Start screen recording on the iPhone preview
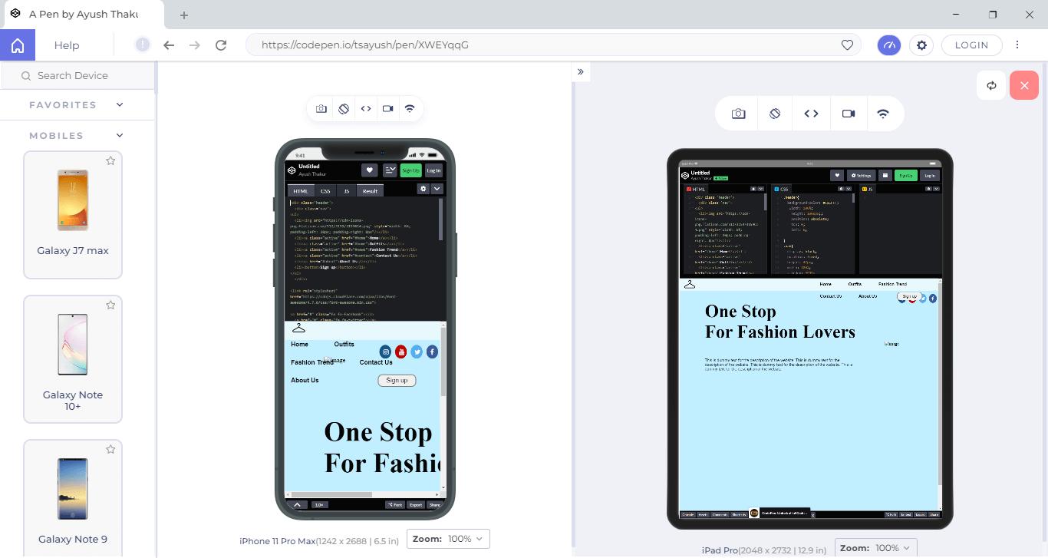Screen dimensions: 1048x558 pyautogui.click(x=387, y=108)
